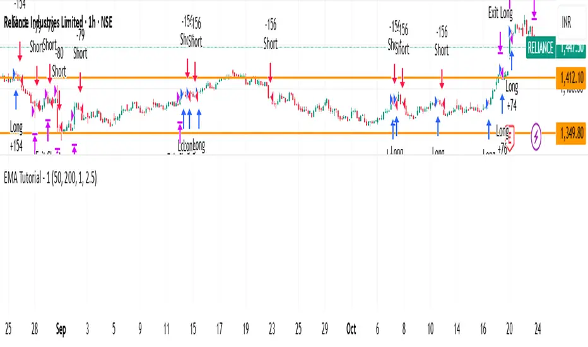
Task: Click the date label 3 on the time axis
Action: tap(87, 329)
